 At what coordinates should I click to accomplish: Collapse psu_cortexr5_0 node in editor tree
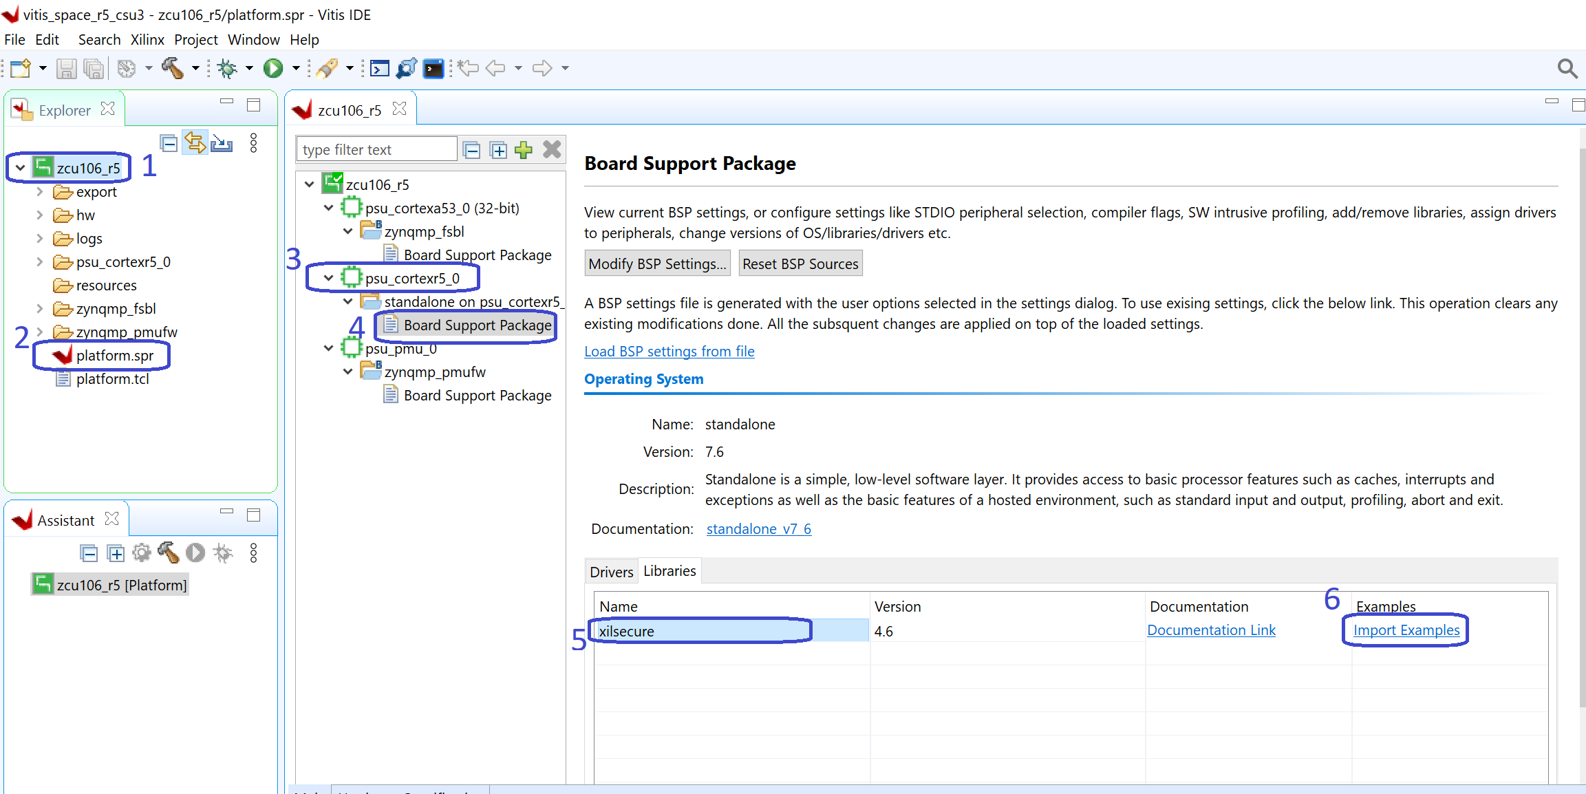click(329, 278)
